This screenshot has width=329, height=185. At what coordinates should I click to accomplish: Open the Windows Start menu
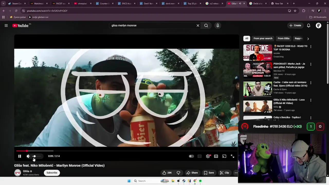pyautogui.click(x=129, y=181)
